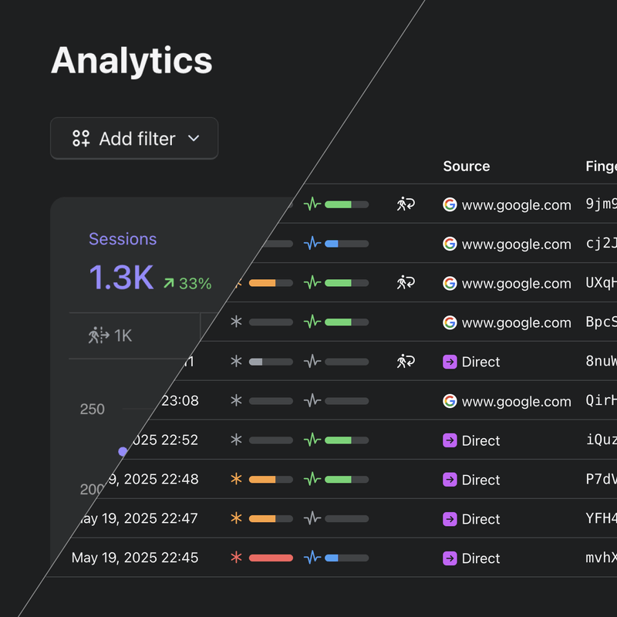
Task: Click the Google icon in the BpcS row
Action: click(x=450, y=322)
